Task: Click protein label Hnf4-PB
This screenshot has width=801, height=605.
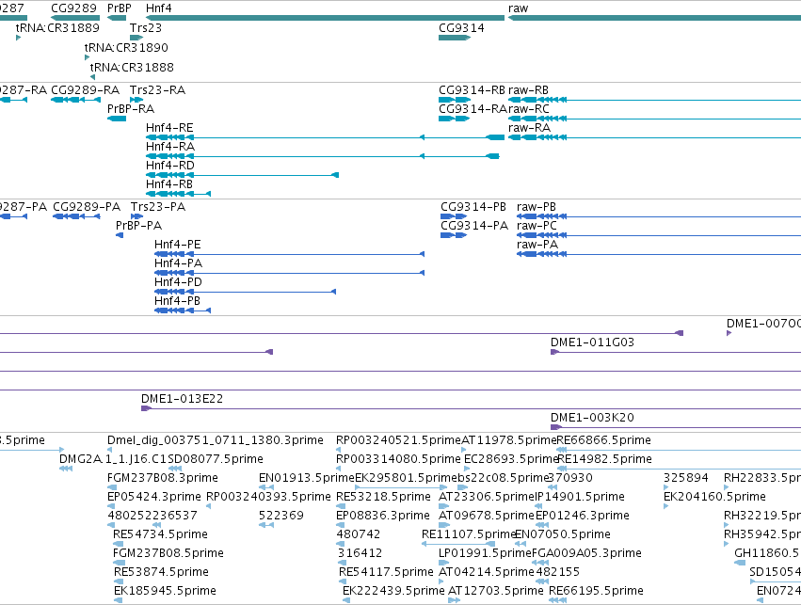Action: (177, 301)
